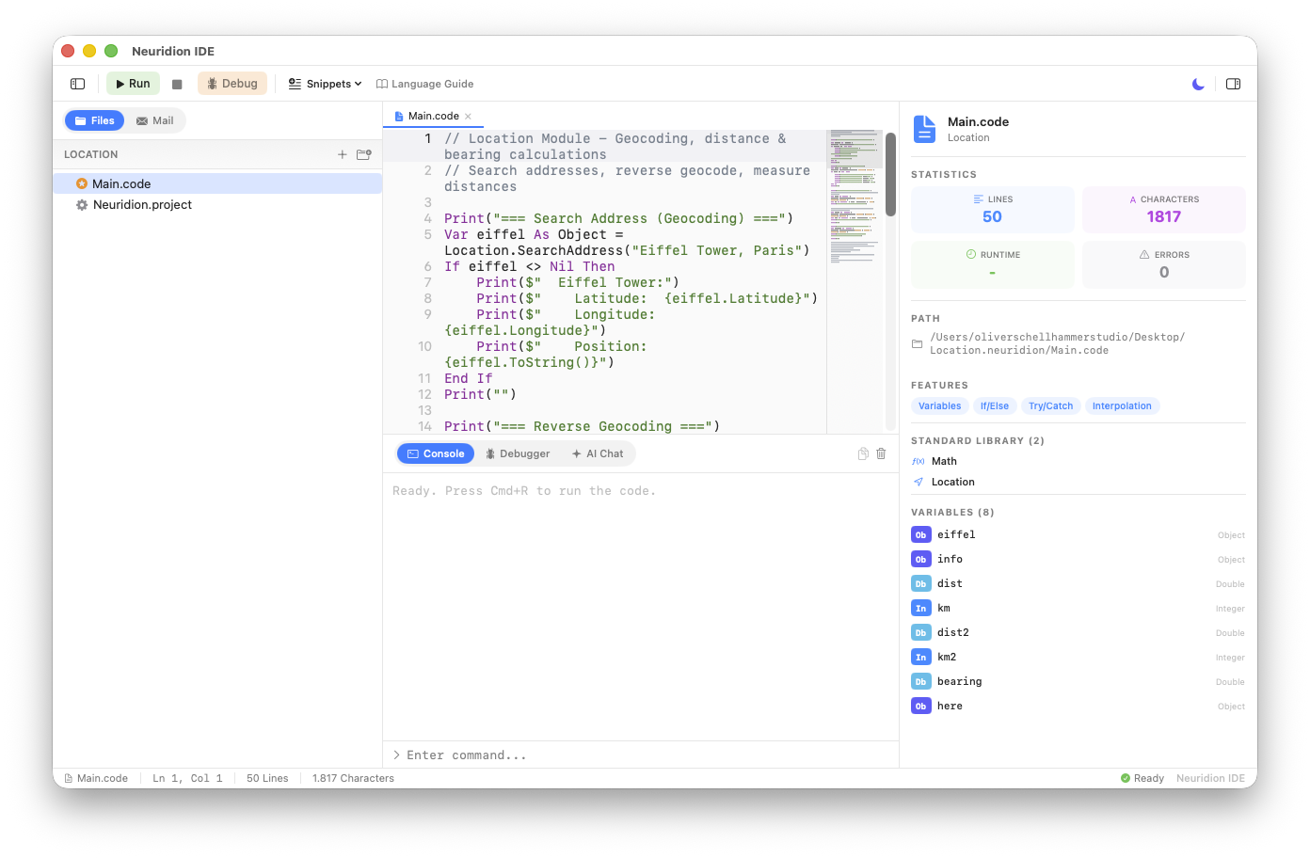
Task: Switch to the Mail view
Action: 154,120
